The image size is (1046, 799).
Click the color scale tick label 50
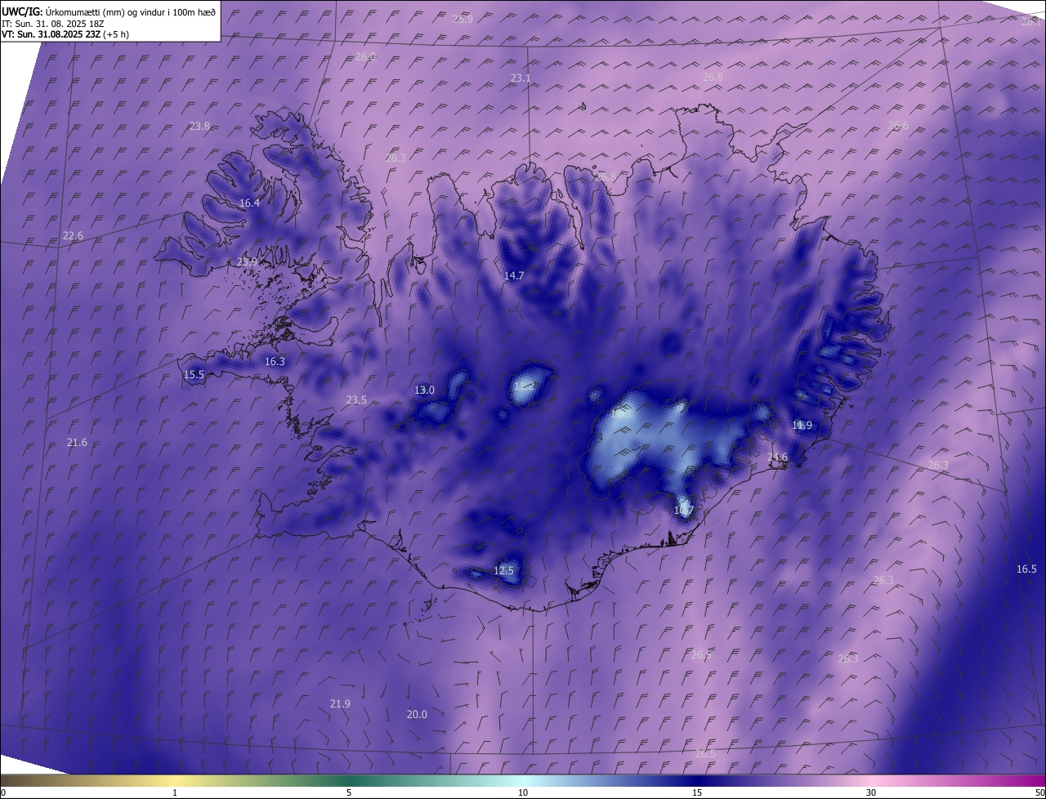tap(1040, 792)
